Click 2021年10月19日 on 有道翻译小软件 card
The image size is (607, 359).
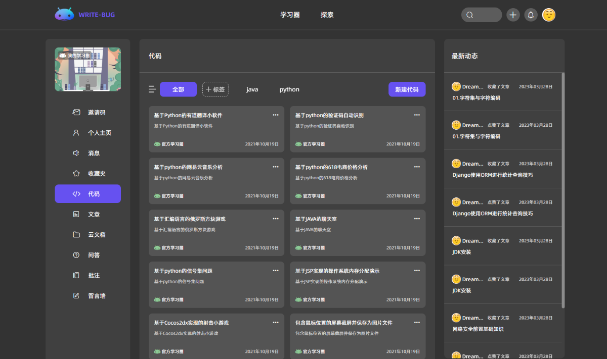click(262, 144)
